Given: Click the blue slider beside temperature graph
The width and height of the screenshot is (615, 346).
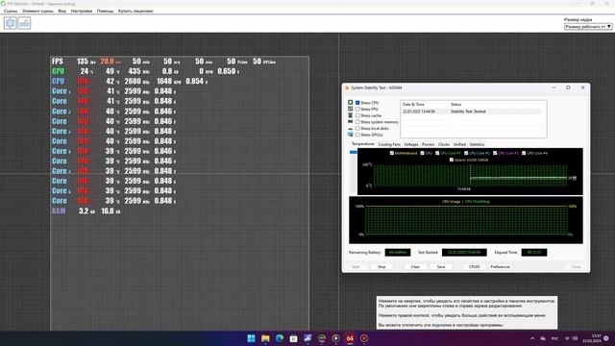Looking at the screenshot, I should pyautogui.click(x=354, y=152).
